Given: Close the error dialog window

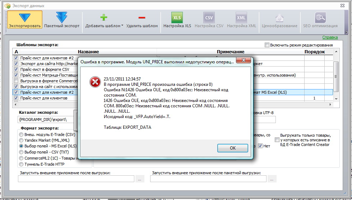Looking at the screenshot, I should (244, 60).
